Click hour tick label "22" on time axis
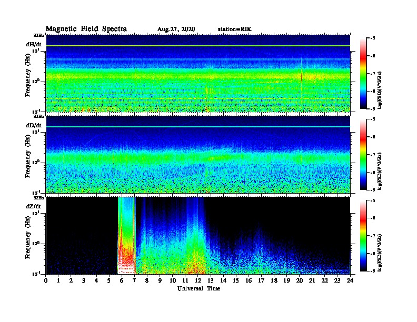Screen dimensions: 417x322 pyautogui.click(x=325, y=280)
